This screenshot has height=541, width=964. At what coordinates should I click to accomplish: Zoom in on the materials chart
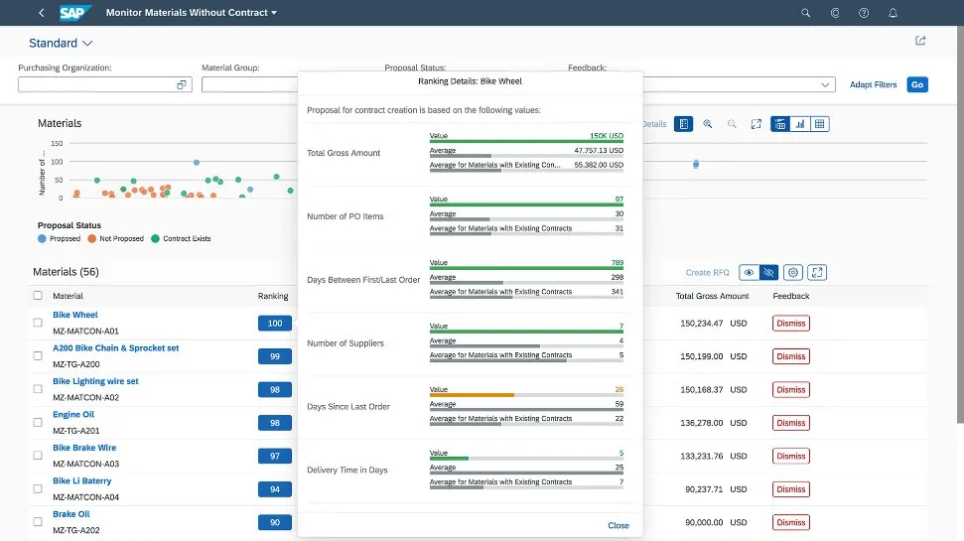708,124
